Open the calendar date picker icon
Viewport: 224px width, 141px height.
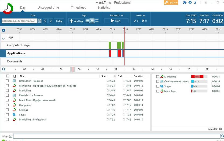(x=40, y=21)
